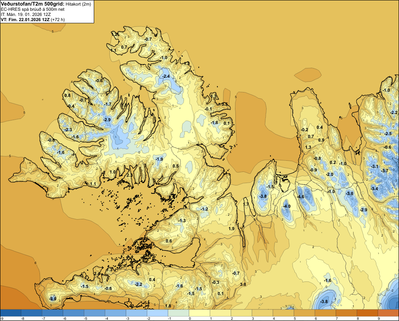
Task: Click the "-4.0" temperature value
Action: [x=287, y=206]
